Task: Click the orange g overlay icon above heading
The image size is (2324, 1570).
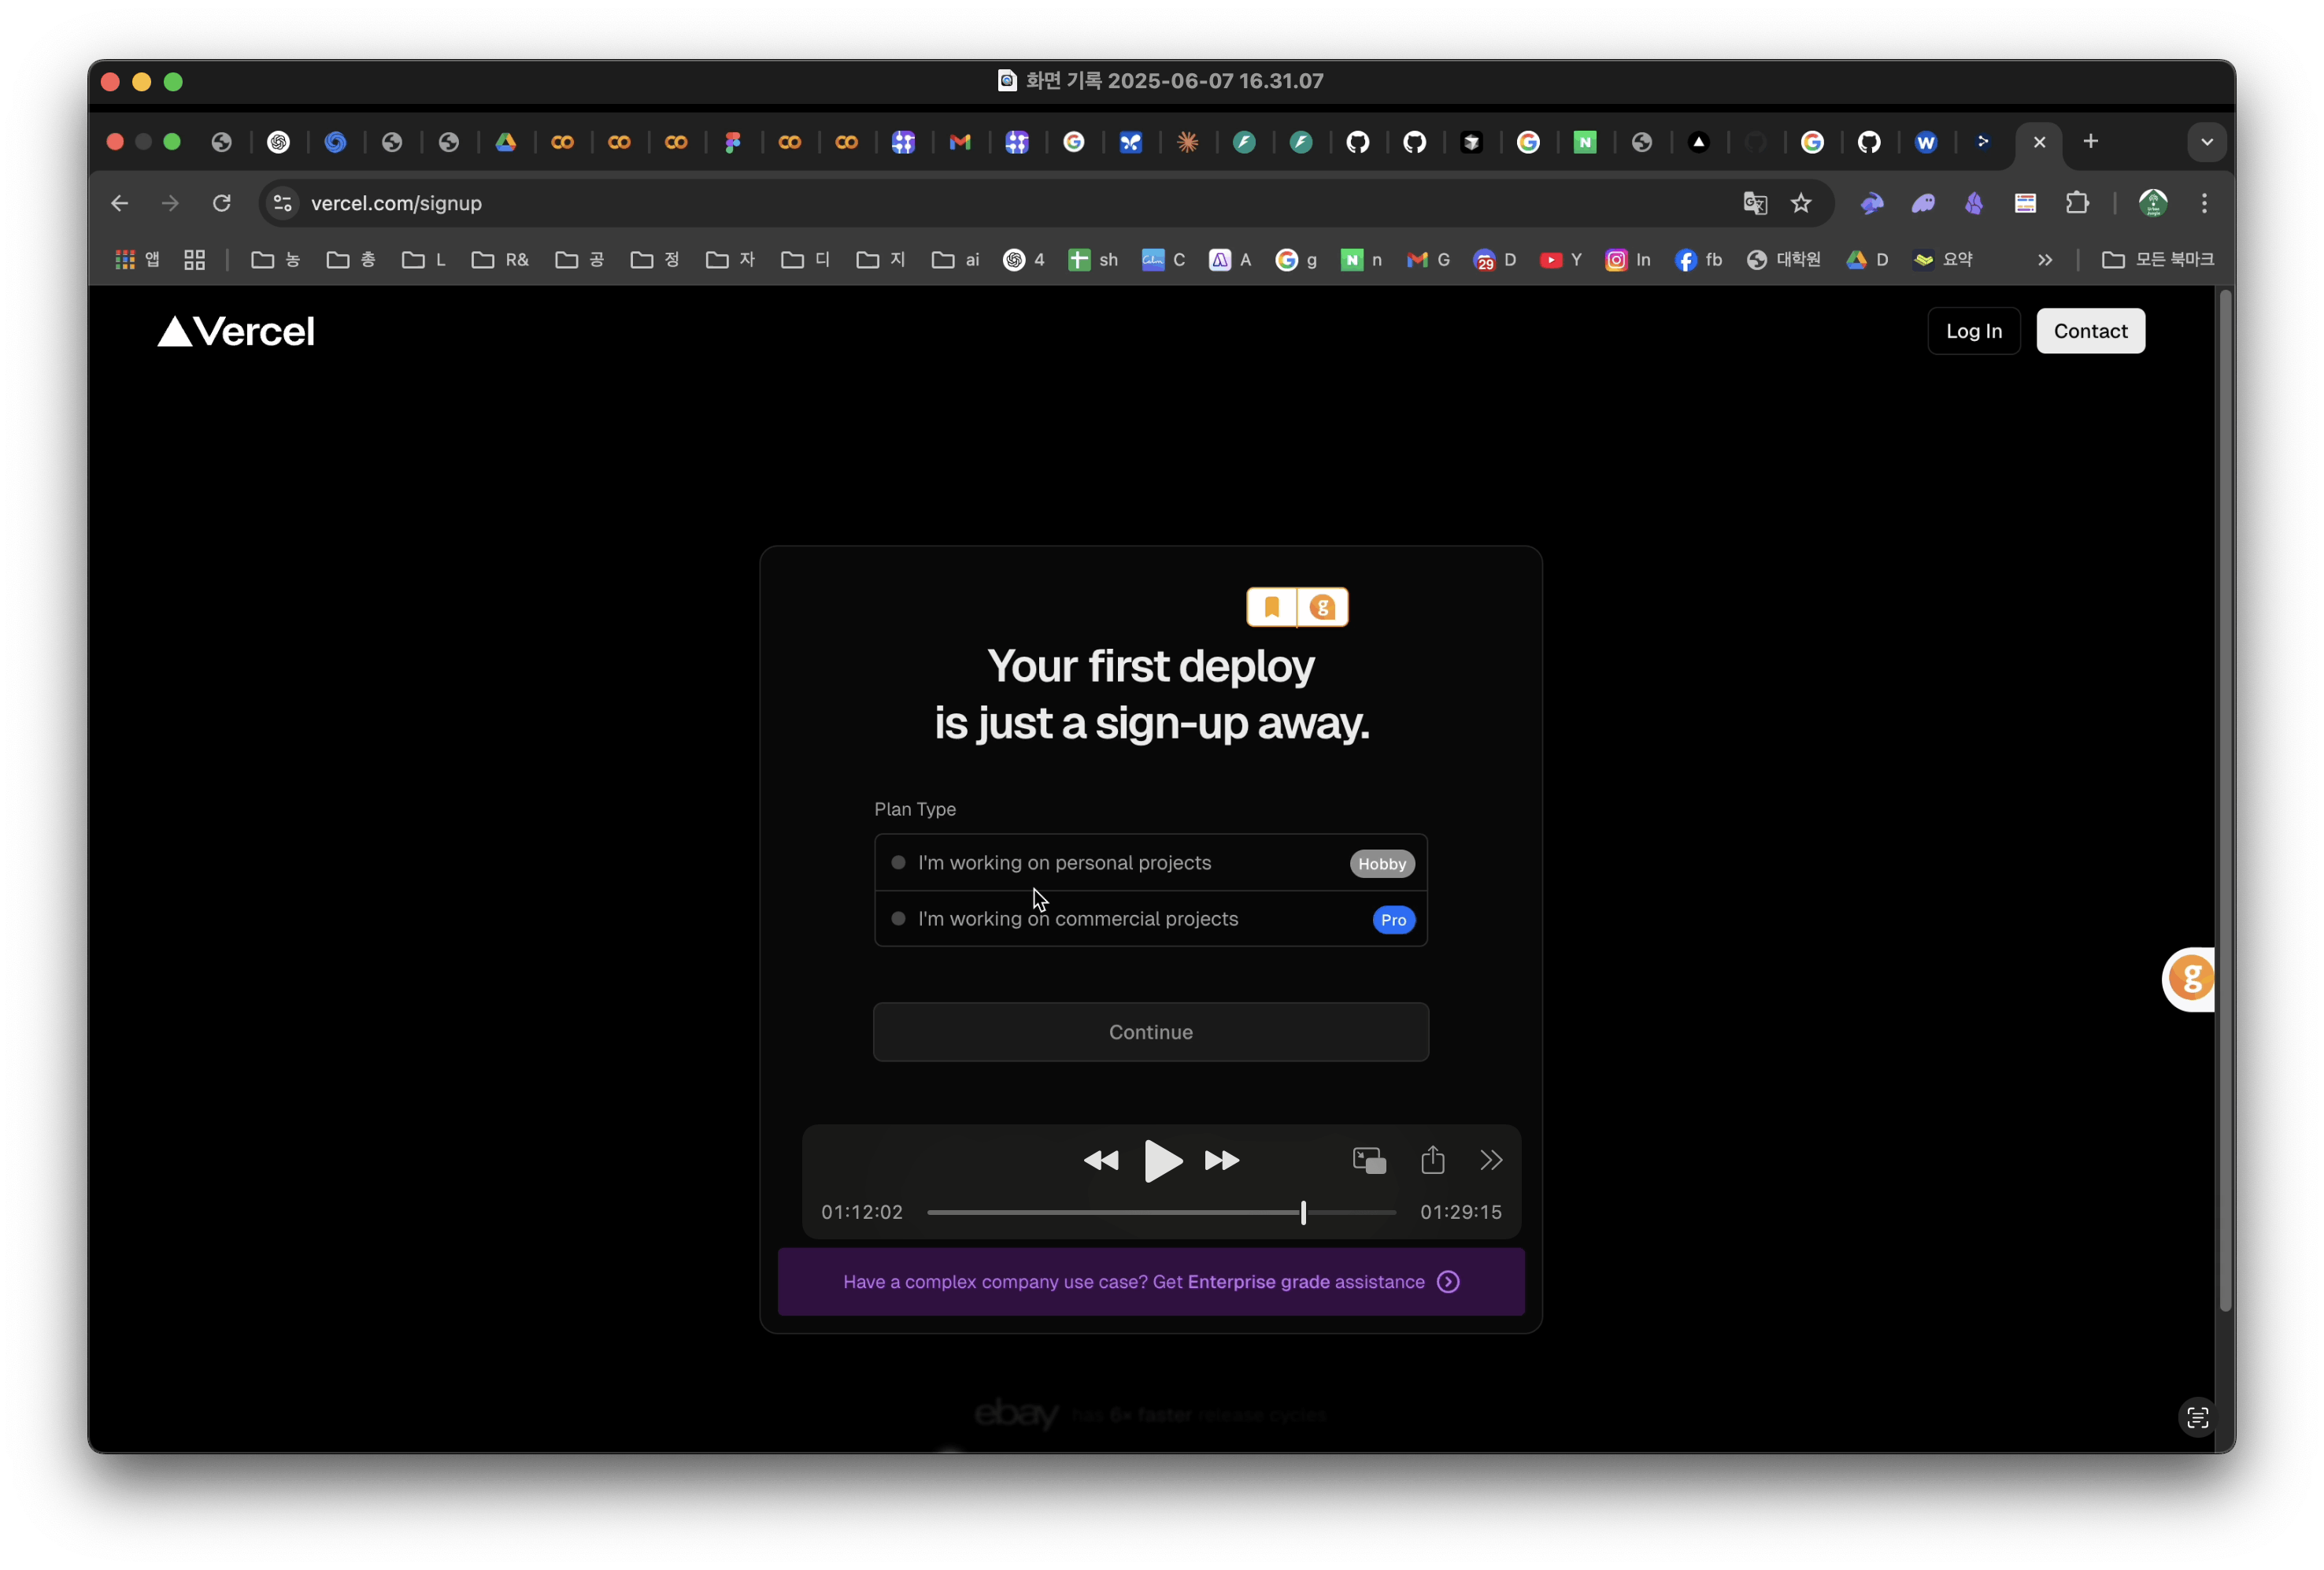Action: tap(1322, 607)
